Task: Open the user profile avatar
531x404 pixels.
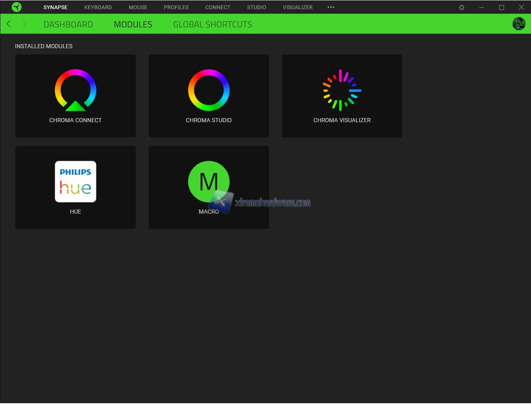Action: 519,24
